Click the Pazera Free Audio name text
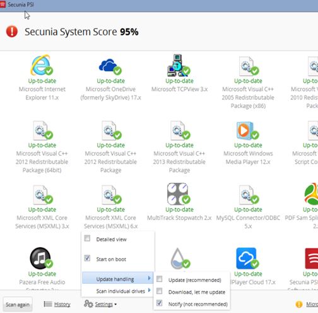This screenshot has width=318, height=313. [x=42, y=282]
